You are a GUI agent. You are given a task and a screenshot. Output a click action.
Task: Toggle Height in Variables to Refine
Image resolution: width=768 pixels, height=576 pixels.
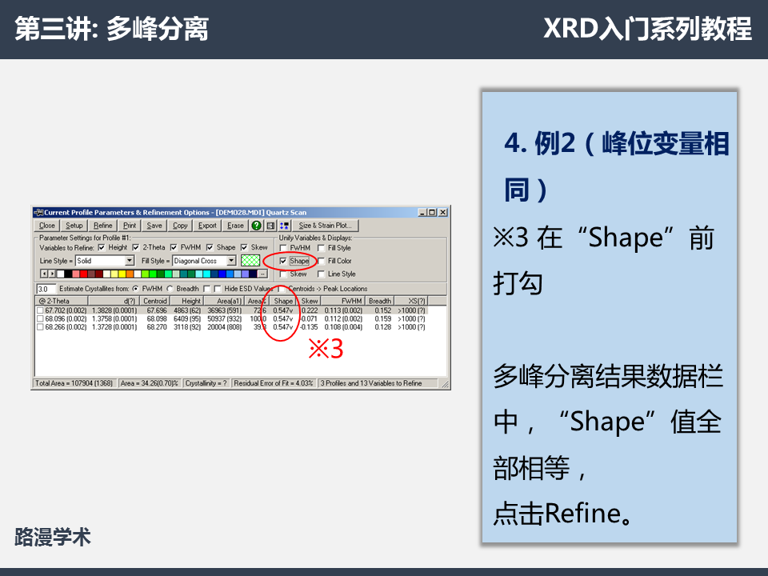102,247
